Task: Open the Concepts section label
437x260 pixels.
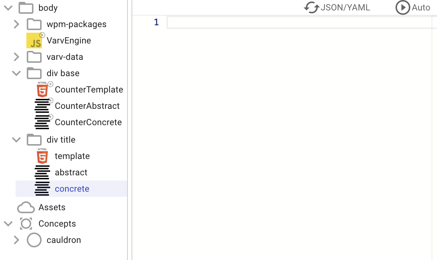Action: tap(57, 224)
